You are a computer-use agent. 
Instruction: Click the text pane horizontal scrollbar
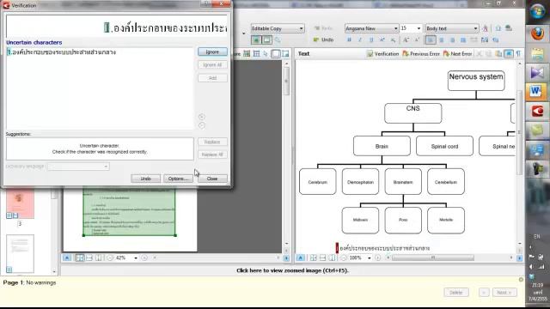(433, 257)
